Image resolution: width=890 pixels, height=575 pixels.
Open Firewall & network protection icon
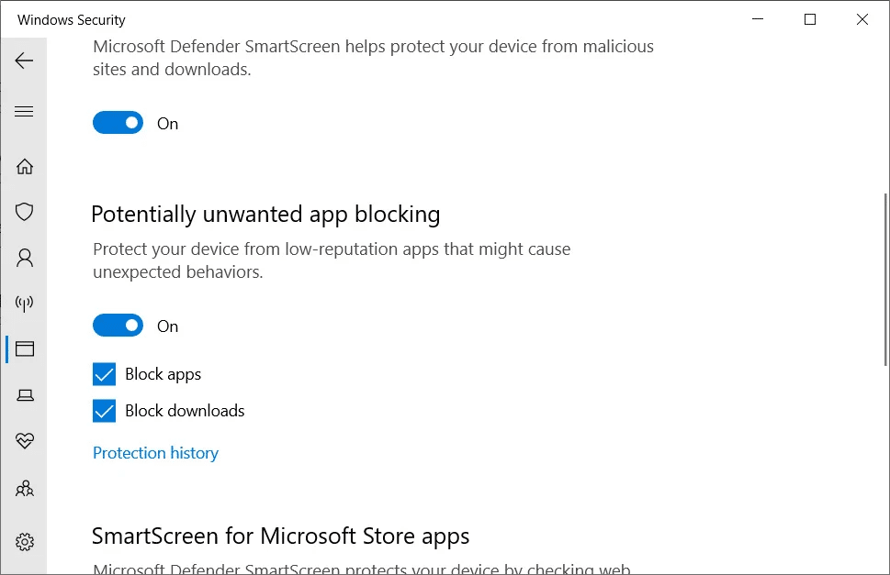click(x=25, y=304)
